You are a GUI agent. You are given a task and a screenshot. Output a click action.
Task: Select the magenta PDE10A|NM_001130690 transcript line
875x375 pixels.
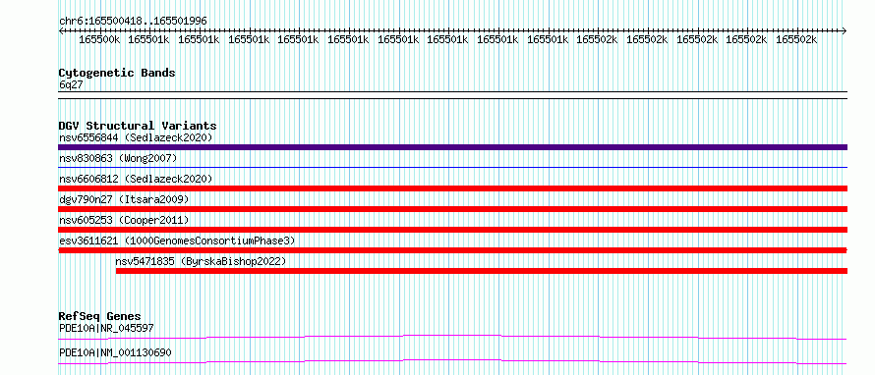pos(452,361)
